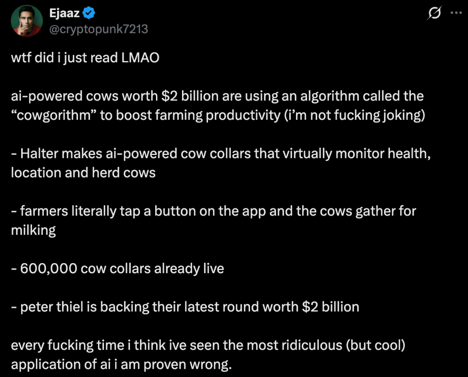This screenshot has width=468, height=377.
Task: Click the "peter thiel" name in the tweet
Action: point(52,307)
